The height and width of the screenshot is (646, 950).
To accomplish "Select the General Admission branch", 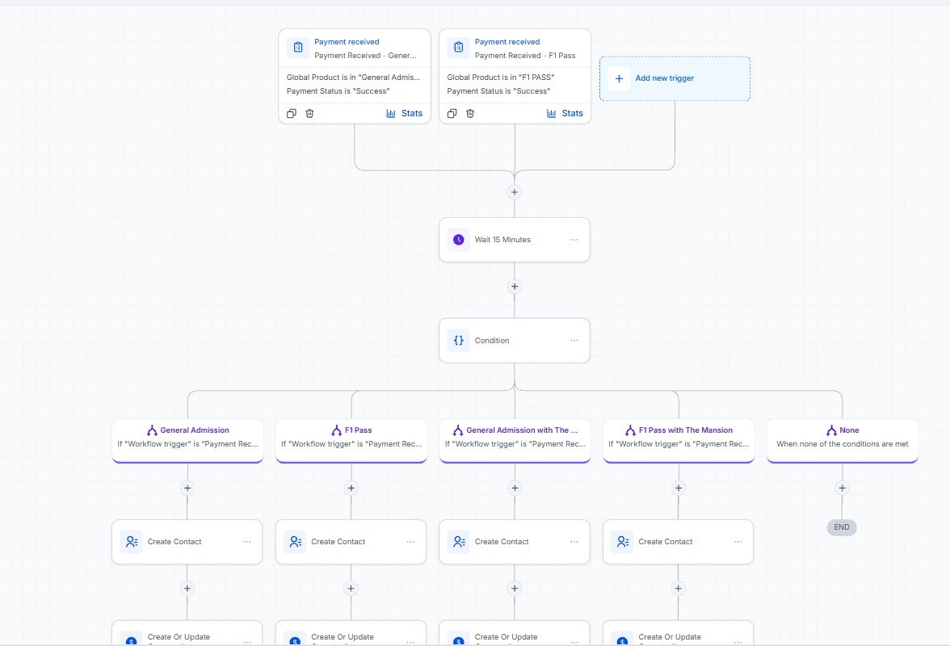I will [187, 440].
